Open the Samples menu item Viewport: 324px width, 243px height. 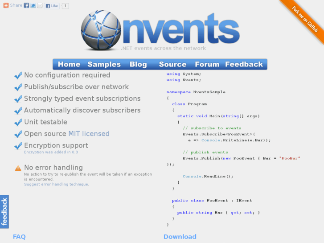coord(104,64)
